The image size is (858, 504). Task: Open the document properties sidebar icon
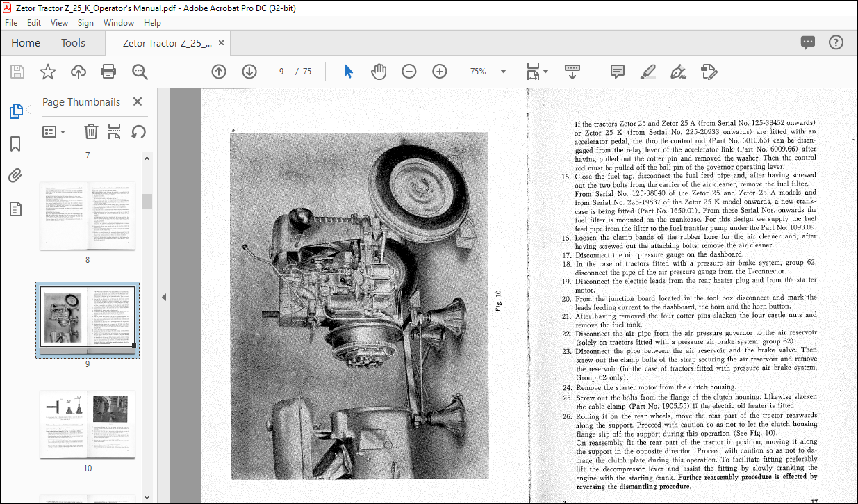coord(15,209)
